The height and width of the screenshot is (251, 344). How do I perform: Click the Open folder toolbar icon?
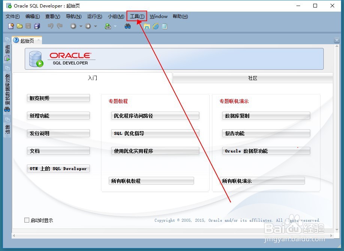click(20, 26)
